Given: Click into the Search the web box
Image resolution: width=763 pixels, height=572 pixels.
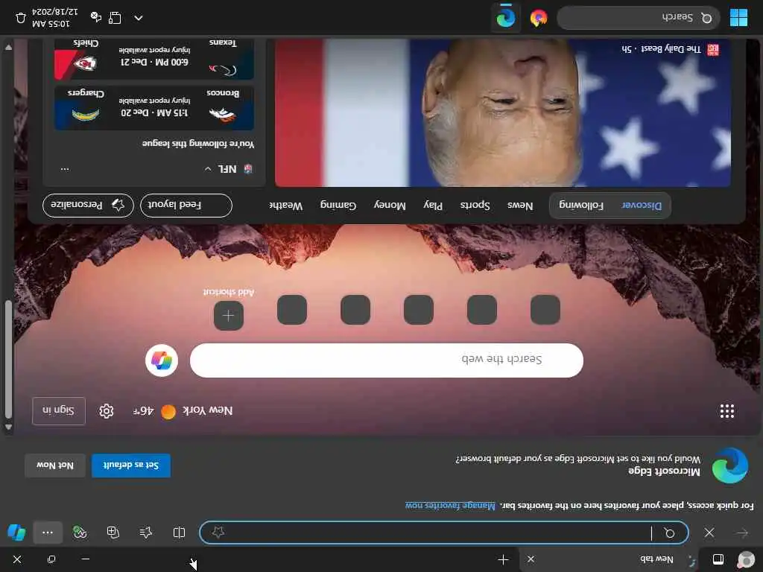Looking at the screenshot, I should 387,360.
